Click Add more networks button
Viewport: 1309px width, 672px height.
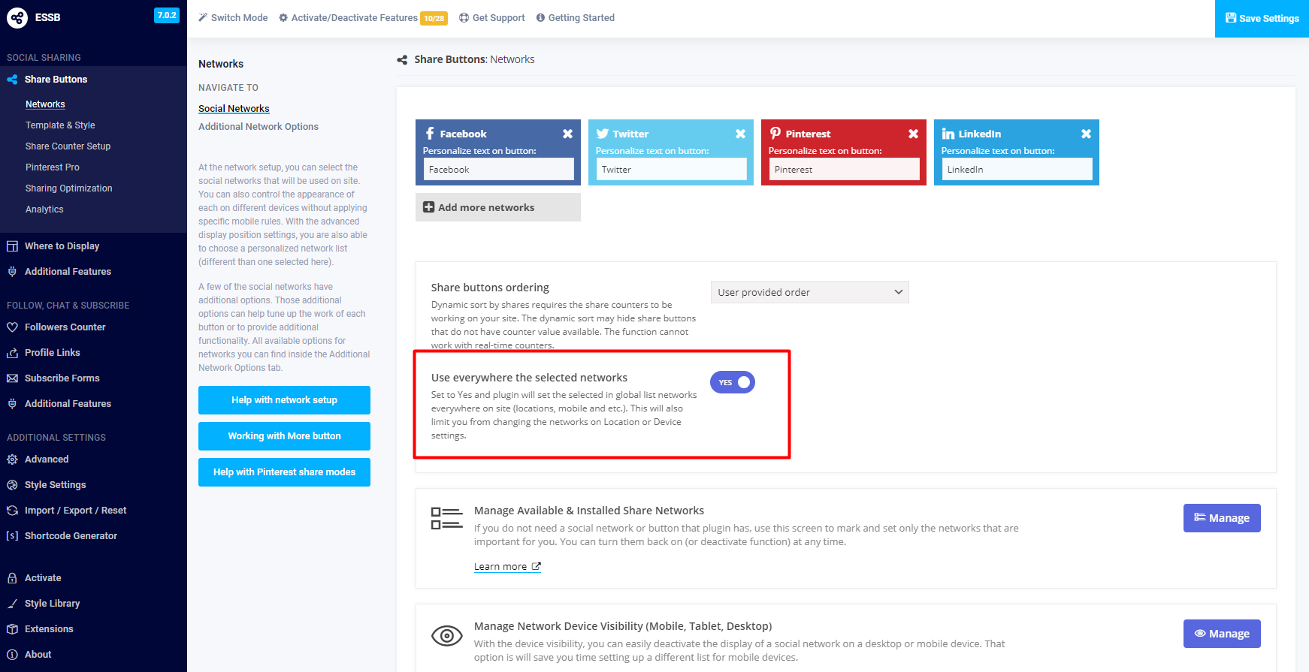[x=497, y=207]
